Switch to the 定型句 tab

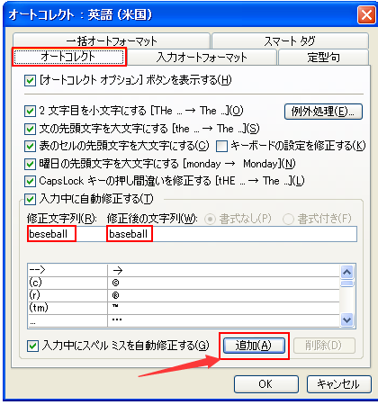coord(323,57)
